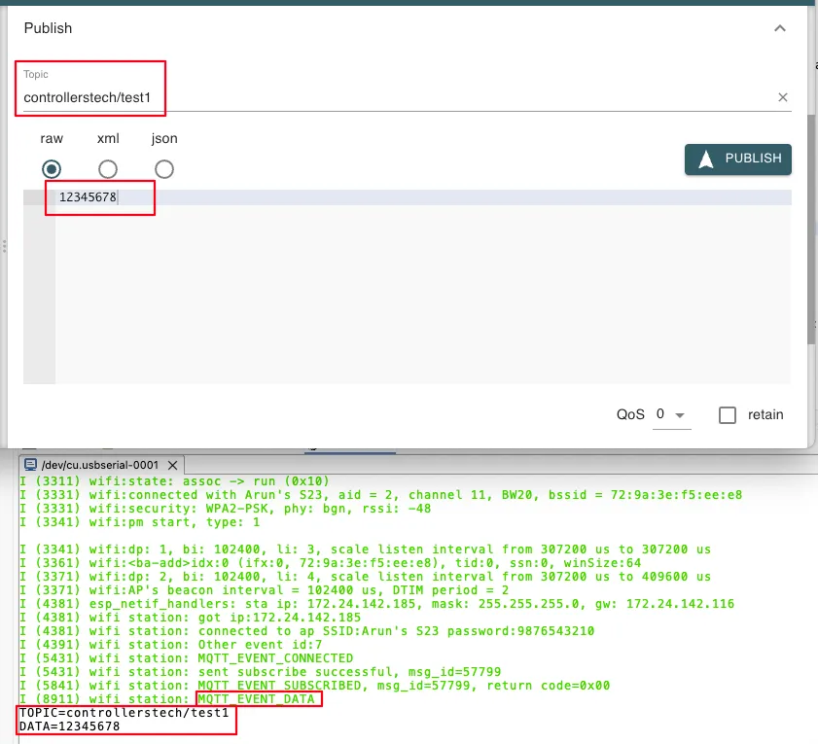
Task: Click the 'wifi:state: assoc -> run' log line
Action: coord(175,481)
